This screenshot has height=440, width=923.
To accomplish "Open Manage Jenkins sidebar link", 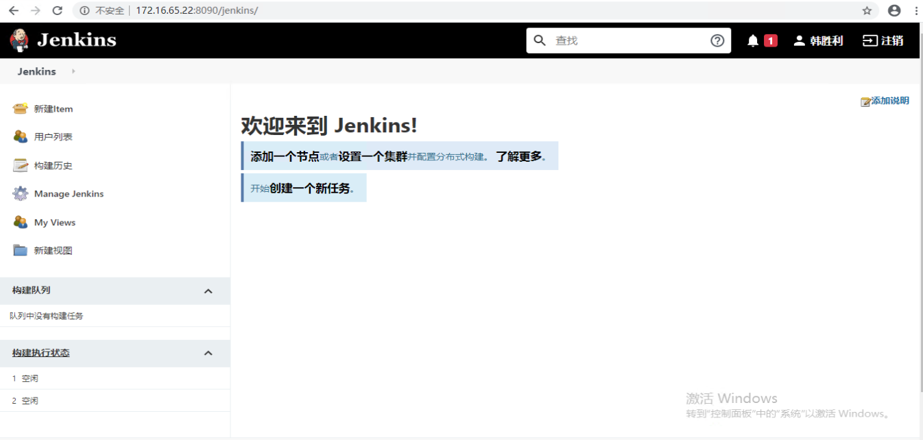I will (x=69, y=194).
